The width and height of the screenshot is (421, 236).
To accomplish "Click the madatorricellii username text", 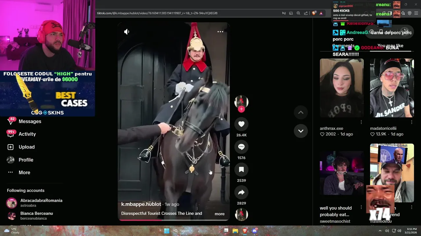I will pyautogui.click(x=383, y=128).
